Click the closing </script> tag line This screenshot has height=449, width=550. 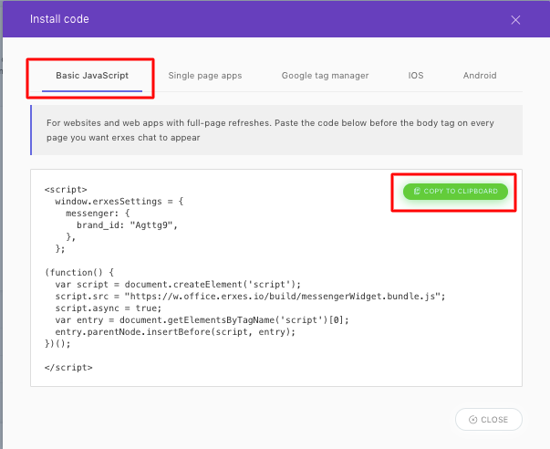click(68, 366)
